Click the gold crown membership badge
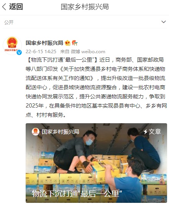This screenshot has height=204, width=169. (x=67, y=43)
